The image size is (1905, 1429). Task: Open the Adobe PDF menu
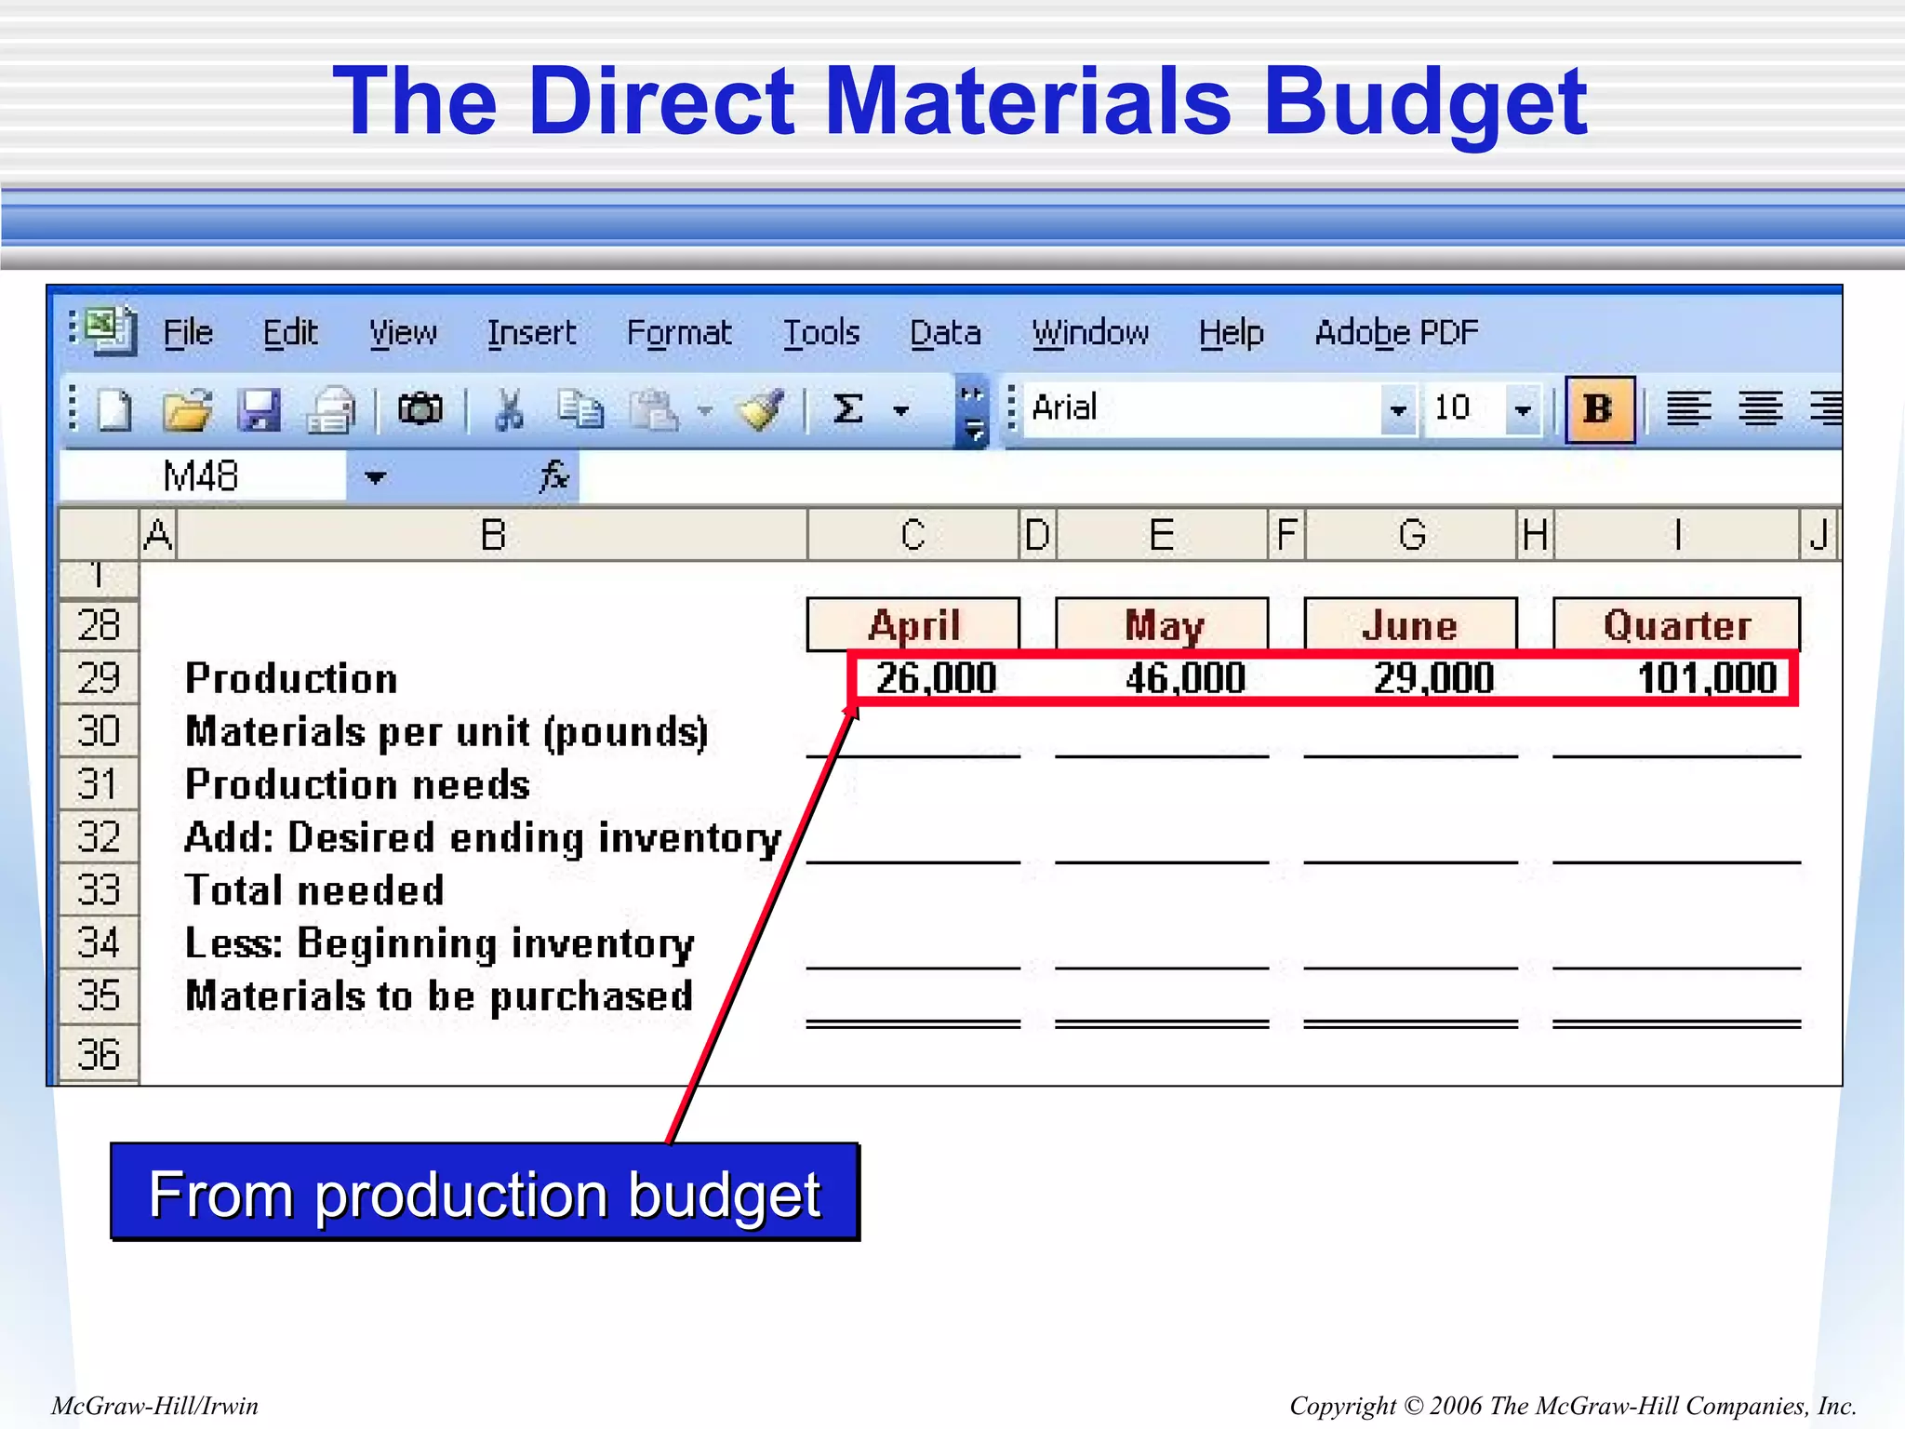tap(1396, 332)
